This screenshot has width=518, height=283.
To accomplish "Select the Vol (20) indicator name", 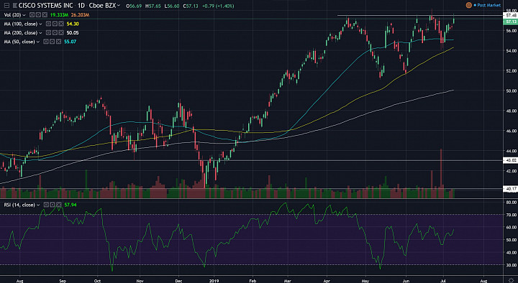I will point(12,15).
